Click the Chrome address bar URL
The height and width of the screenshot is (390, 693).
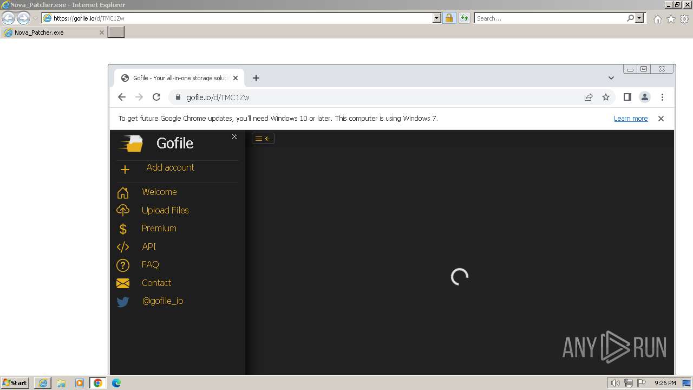pos(218,97)
